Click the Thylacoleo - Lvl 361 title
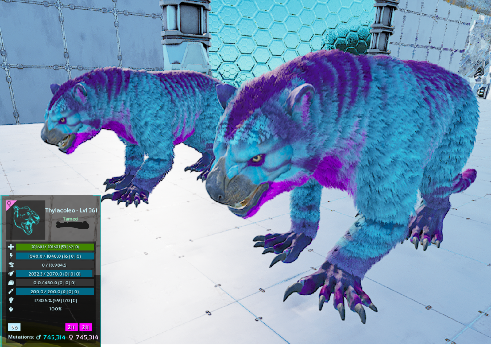The image size is (491, 347). (72, 211)
